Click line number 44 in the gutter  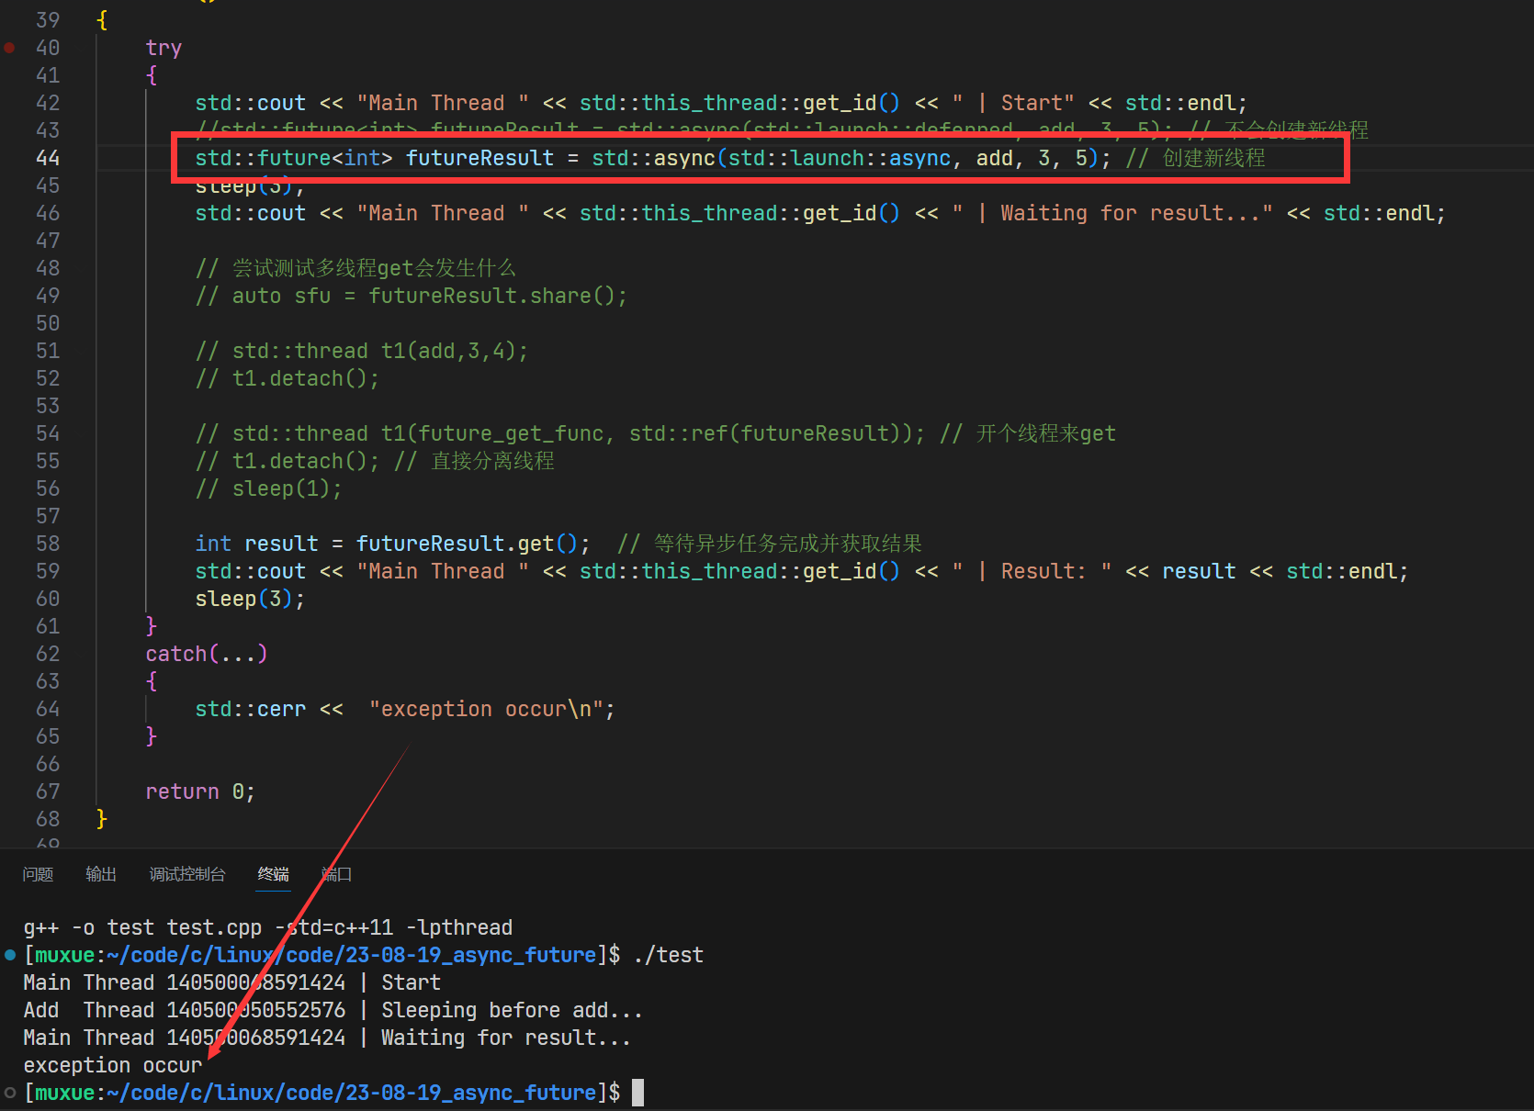tap(48, 158)
